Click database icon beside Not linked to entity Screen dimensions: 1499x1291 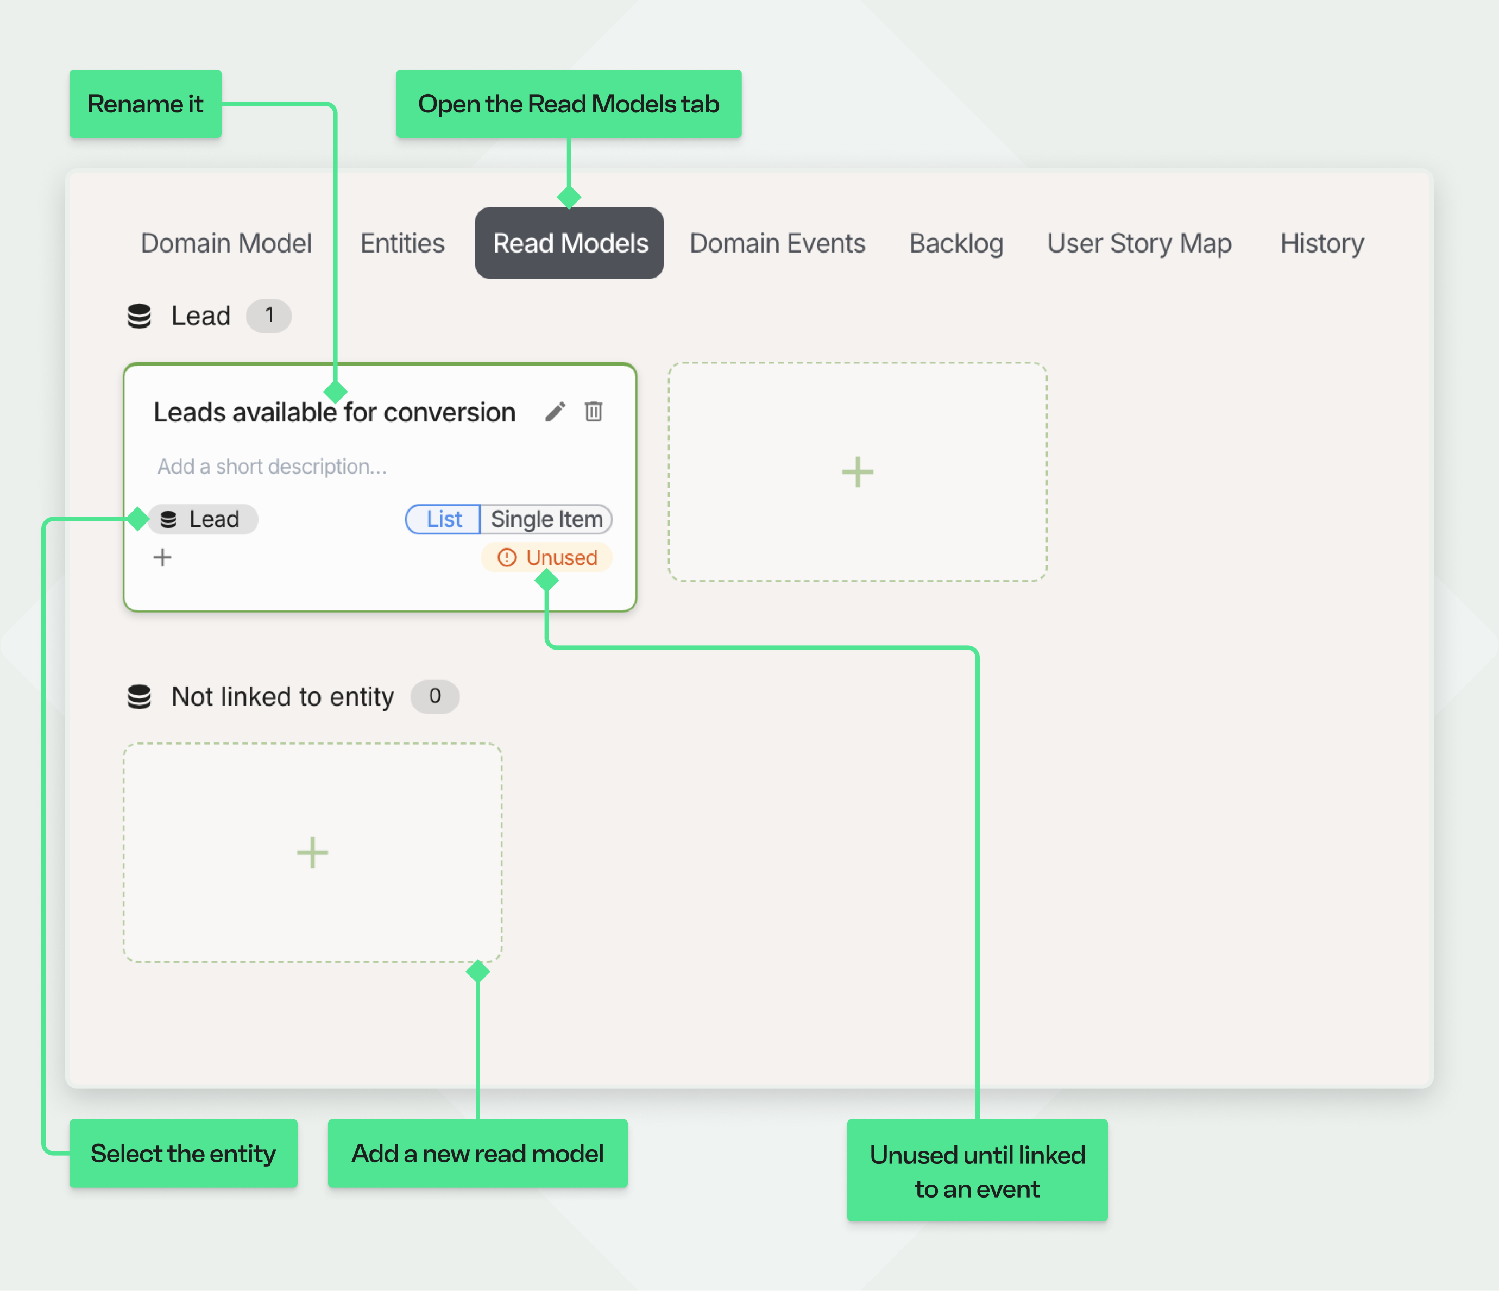tap(140, 696)
